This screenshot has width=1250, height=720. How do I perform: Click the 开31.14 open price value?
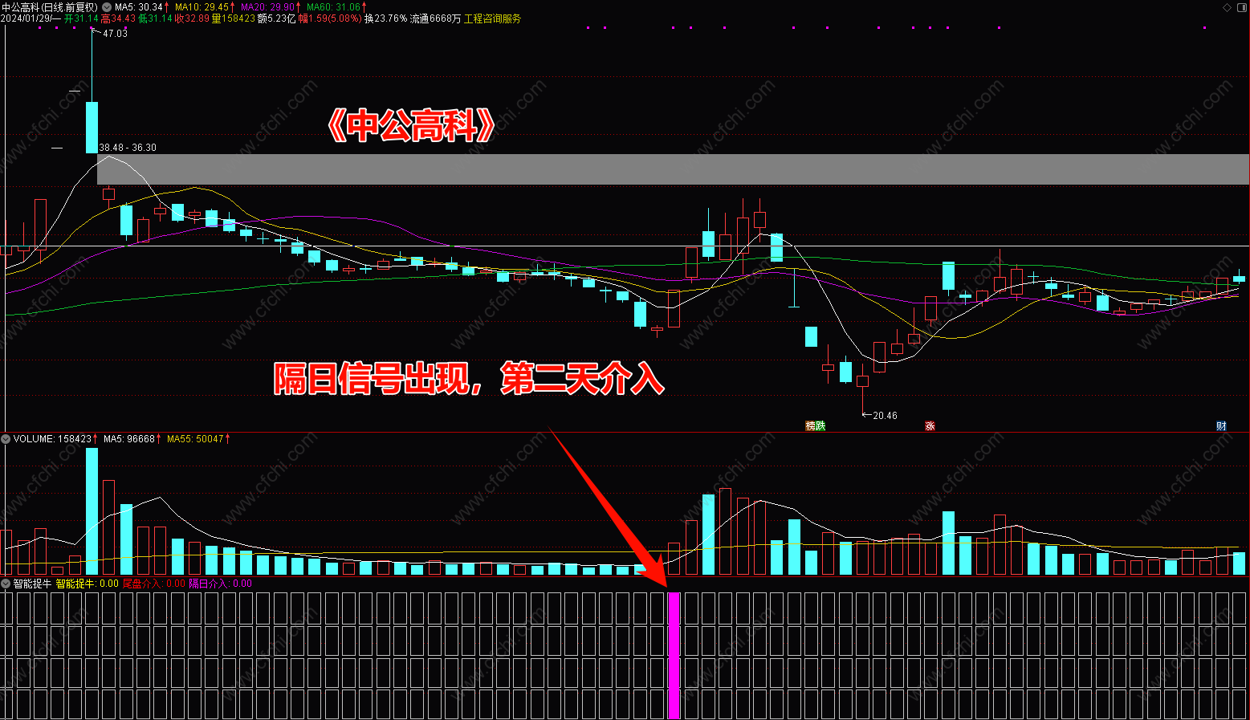(81, 18)
